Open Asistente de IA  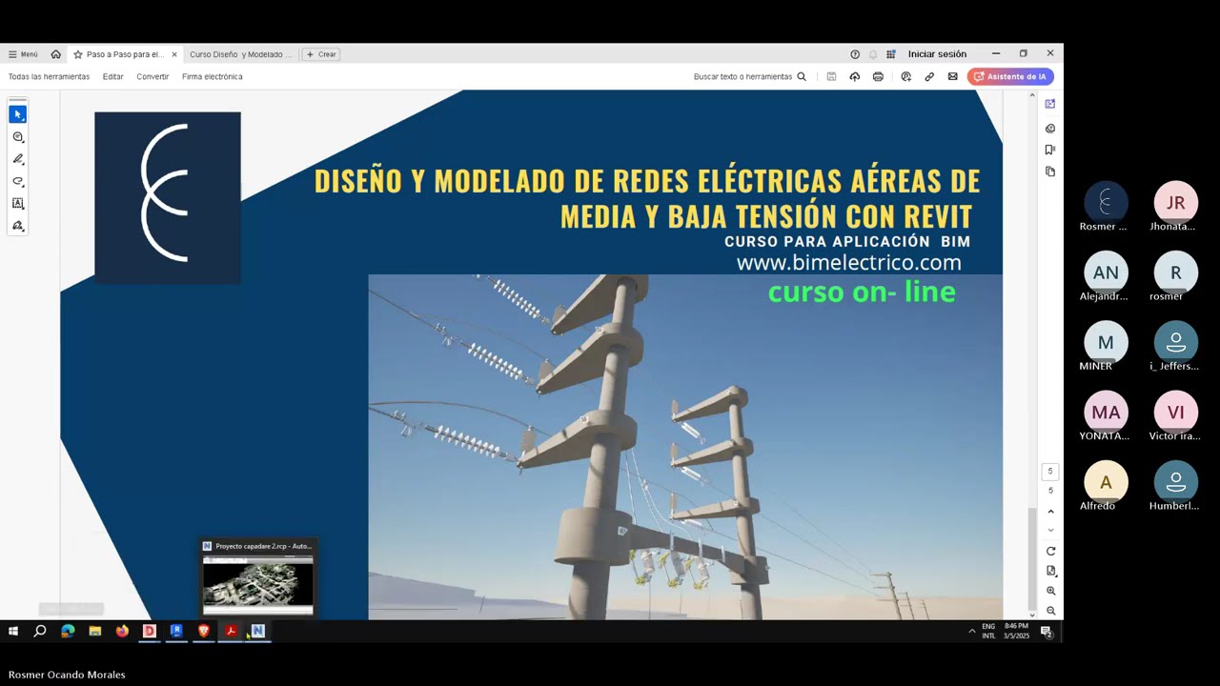point(1010,76)
